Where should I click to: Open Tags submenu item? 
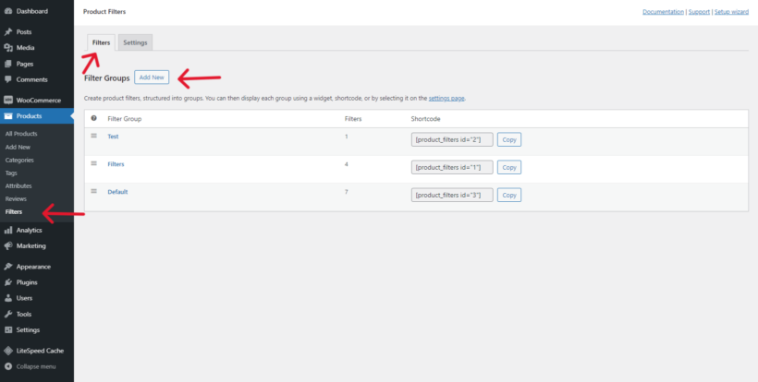coord(11,173)
